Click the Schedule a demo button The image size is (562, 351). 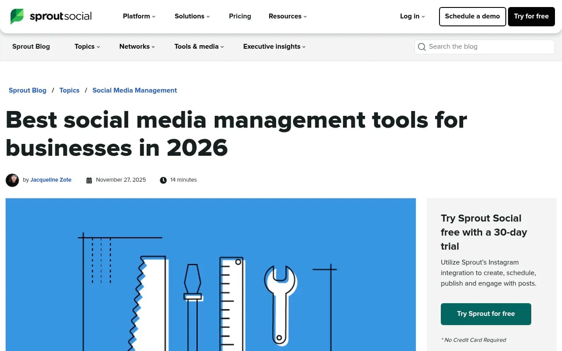point(472,17)
